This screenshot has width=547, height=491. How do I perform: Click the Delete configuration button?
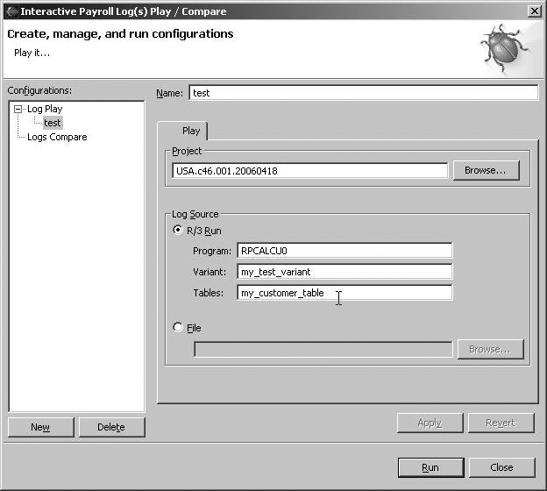click(111, 427)
